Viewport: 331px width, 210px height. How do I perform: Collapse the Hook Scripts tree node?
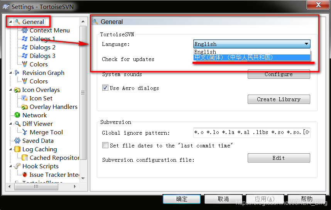pos(10,166)
